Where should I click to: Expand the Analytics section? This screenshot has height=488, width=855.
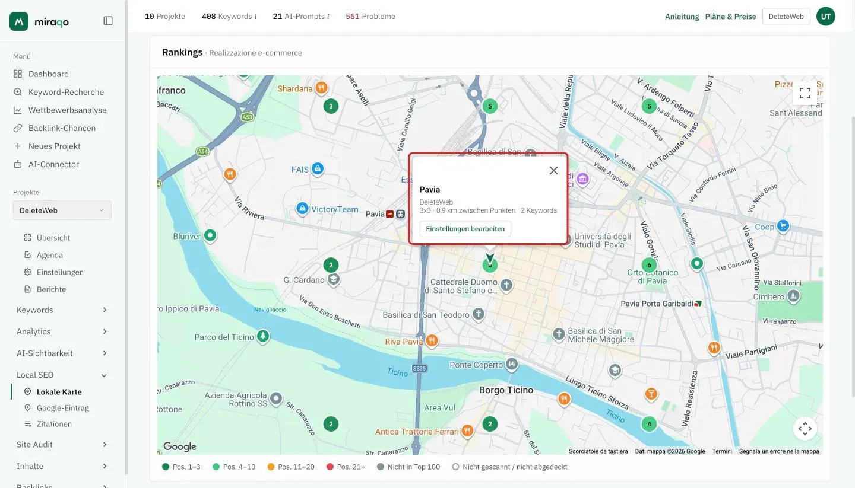[x=62, y=331]
